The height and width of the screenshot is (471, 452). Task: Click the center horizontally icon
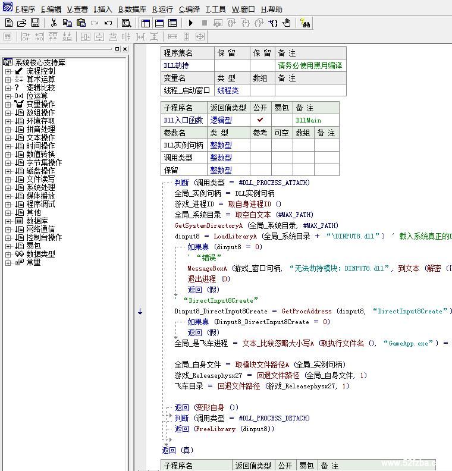coord(85,37)
